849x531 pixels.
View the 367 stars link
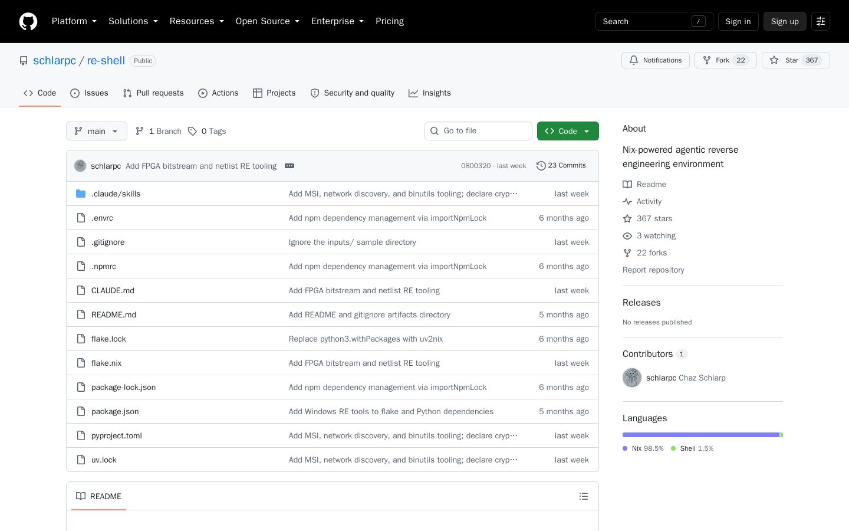point(647,219)
